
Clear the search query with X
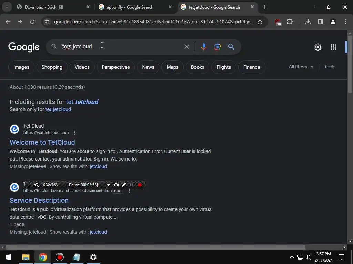(187, 47)
